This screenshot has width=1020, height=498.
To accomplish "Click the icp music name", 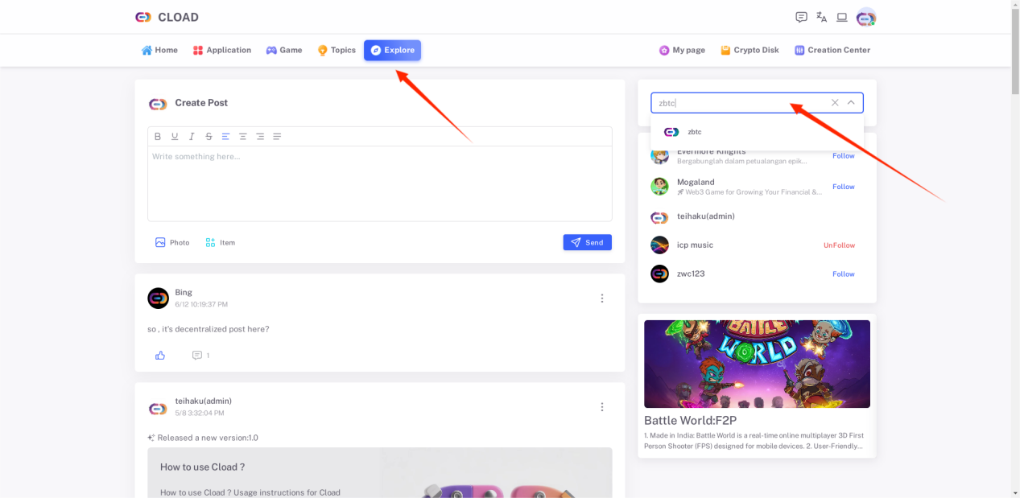I will point(695,245).
